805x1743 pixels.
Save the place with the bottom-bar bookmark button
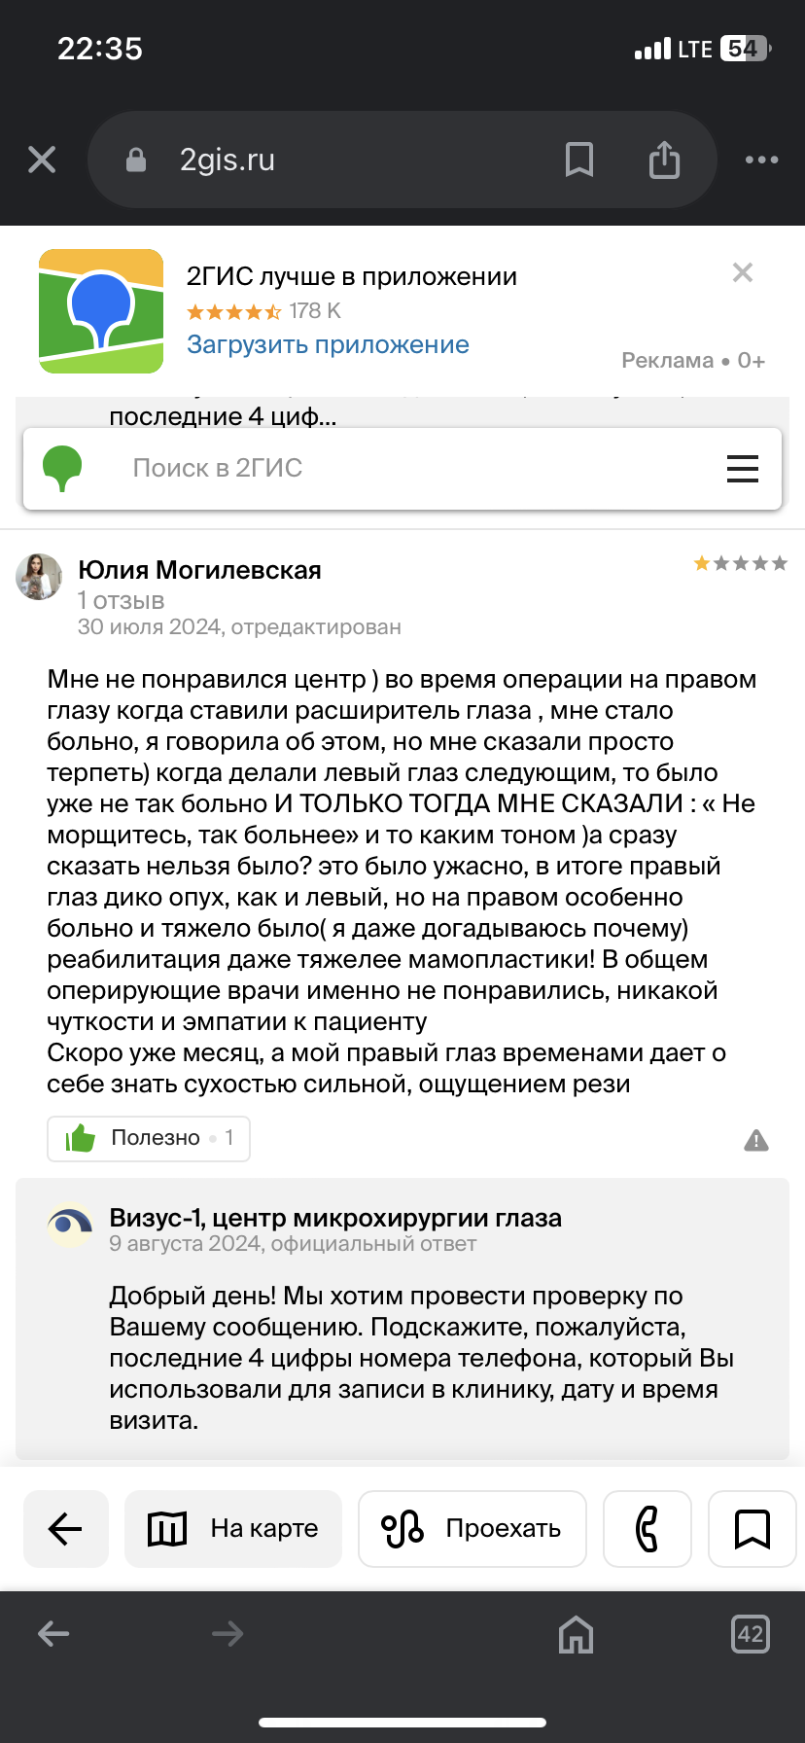point(752,1529)
